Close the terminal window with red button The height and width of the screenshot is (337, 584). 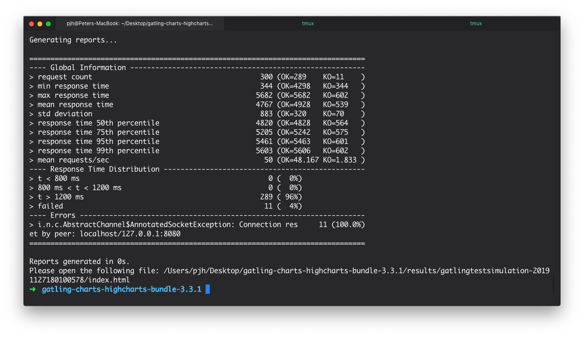[x=31, y=24]
